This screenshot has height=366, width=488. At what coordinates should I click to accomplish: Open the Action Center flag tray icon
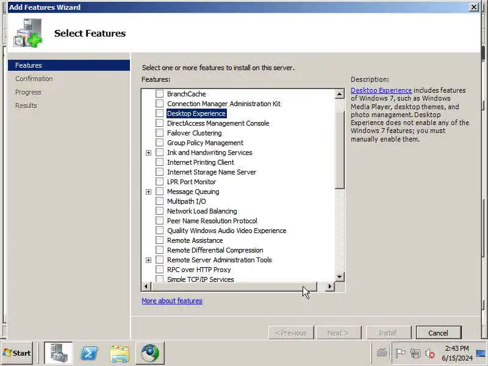pyautogui.click(x=400, y=353)
